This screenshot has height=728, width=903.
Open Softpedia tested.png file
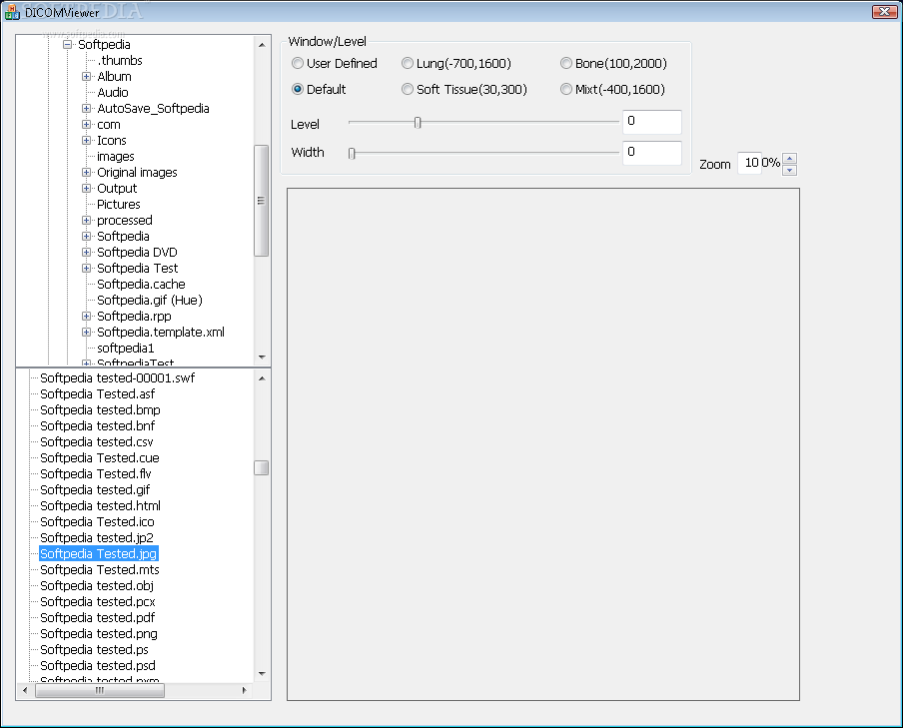coord(99,633)
